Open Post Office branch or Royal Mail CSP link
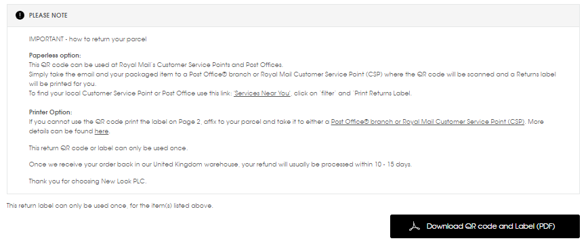 (427, 122)
